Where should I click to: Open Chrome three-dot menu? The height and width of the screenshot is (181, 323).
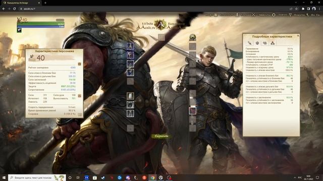(x=319, y=9)
